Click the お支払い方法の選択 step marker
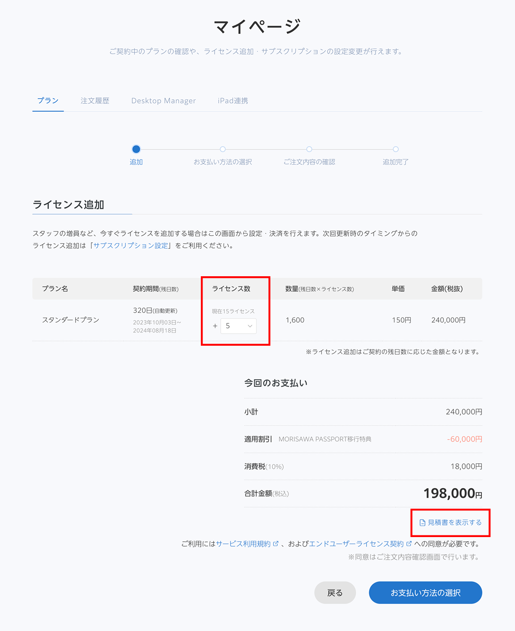This screenshot has width=515, height=631. (223, 149)
